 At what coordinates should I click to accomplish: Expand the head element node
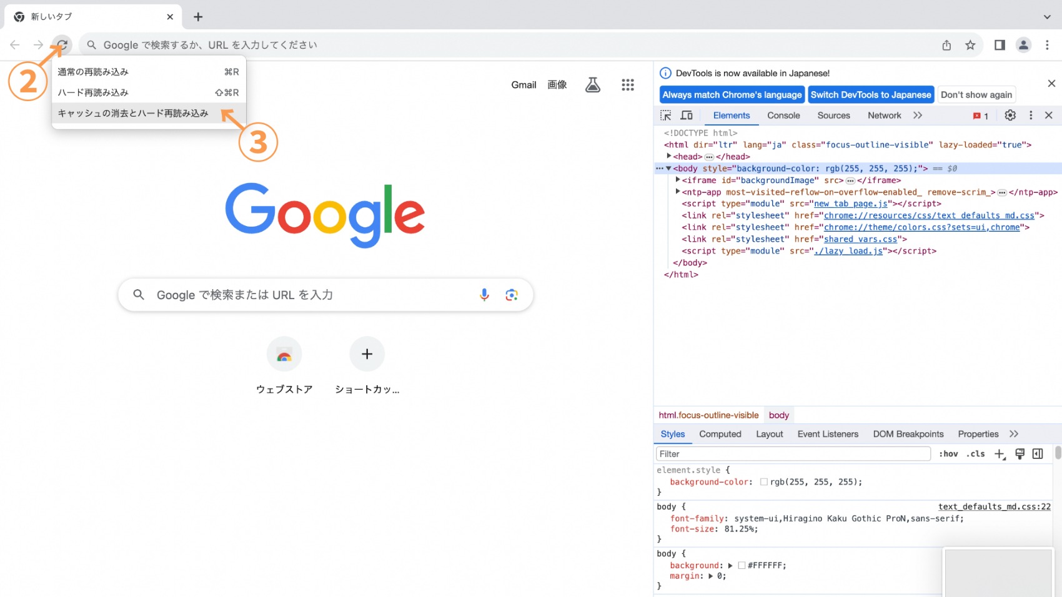(x=669, y=156)
